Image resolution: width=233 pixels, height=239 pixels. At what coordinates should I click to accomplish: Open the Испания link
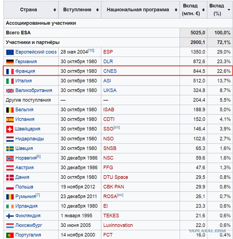coord(25,119)
